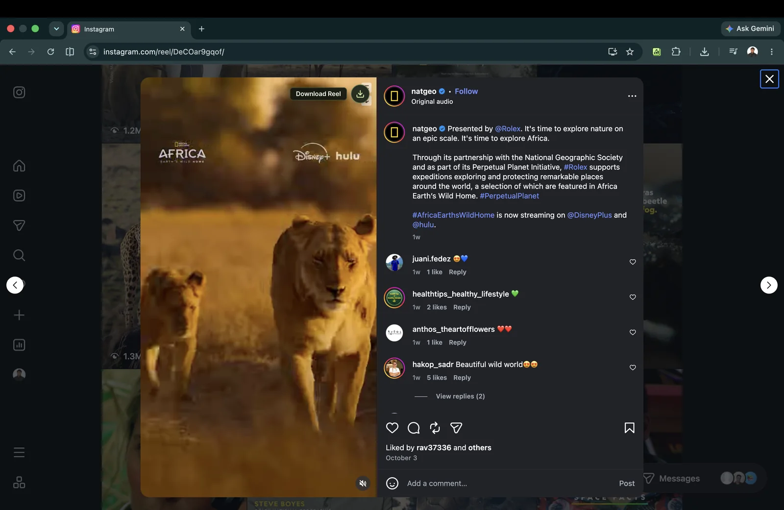Close the reel overlay with X

click(x=769, y=79)
